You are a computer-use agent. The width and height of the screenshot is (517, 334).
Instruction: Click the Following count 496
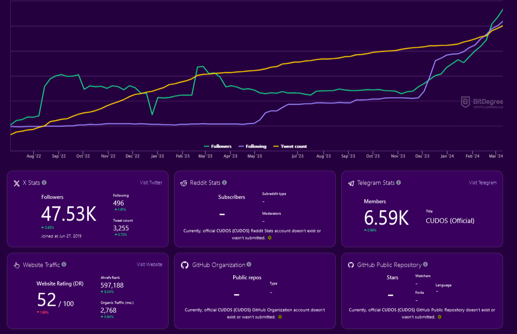pyautogui.click(x=118, y=203)
